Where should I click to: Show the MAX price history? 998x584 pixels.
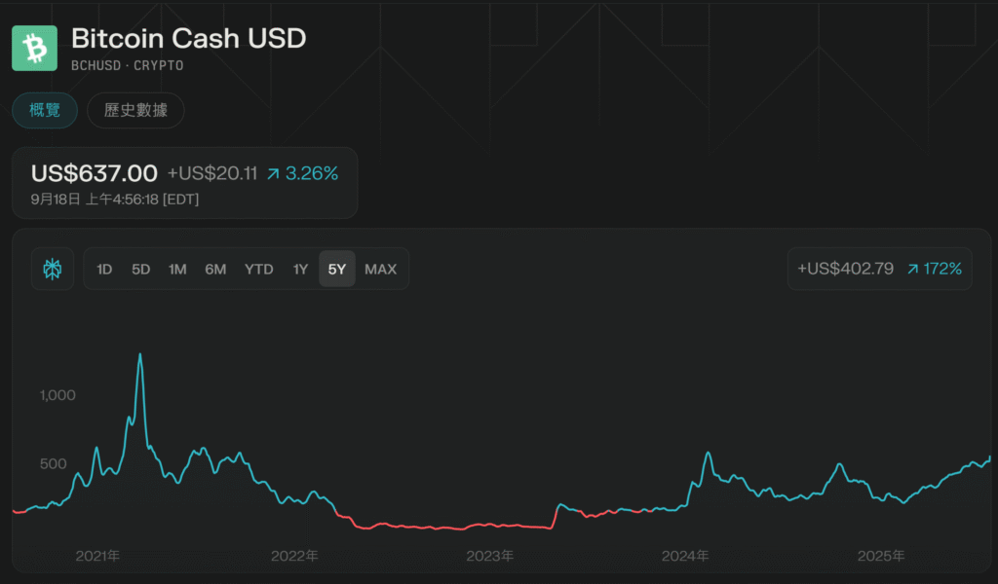(380, 270)
